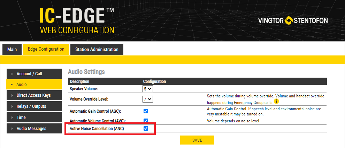This screenshot has width=345, height=148.
Task: Click the Description column header
Action: coord(79,81)
